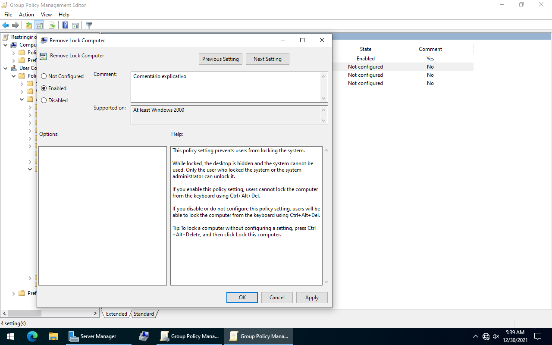The width and height of the screenshot is (552, 345).
Task: Collapse the Policies node under User Configuration
Action: pyautogui.click(x=13, y=75)
